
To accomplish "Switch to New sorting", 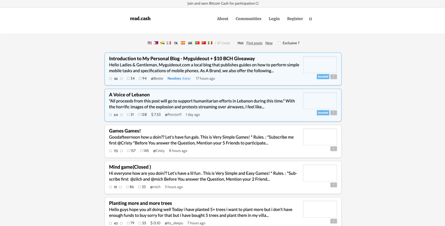I will (269, 43).
